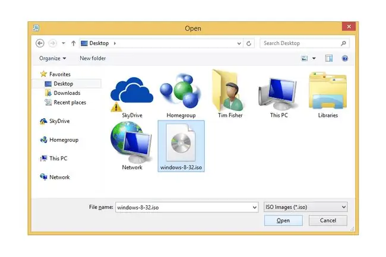
Task: Refresh the Desktop folder view
Action: click(249, 43)
